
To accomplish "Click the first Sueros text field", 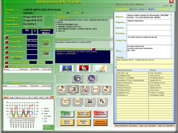I will [144, 61].
